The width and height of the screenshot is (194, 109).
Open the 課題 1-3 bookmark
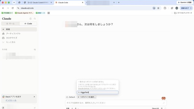pyautogui.click(x=40, y=13)
